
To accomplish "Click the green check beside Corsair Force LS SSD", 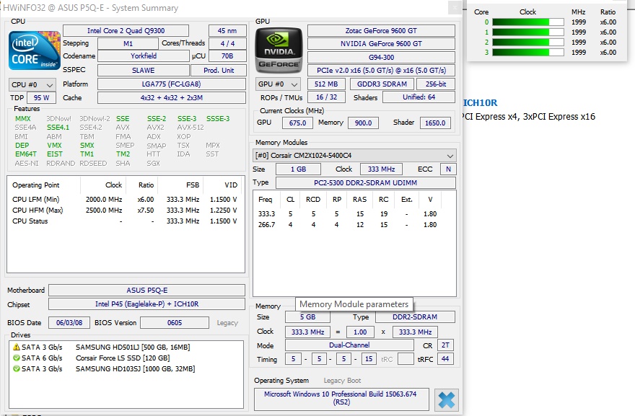I will 16,358.
